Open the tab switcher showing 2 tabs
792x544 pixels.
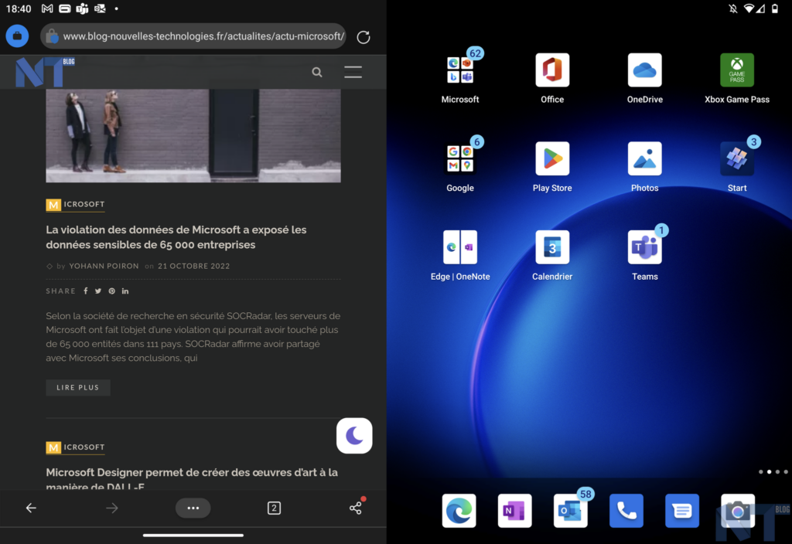click(x=274, y=508)
